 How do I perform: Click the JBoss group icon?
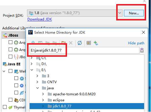[x=5, y=35]
